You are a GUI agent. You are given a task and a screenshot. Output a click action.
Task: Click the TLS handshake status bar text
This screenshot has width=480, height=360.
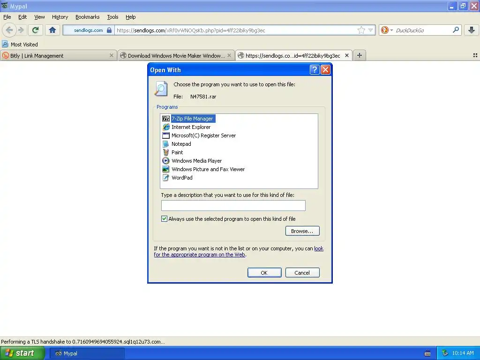click(83, 342)
